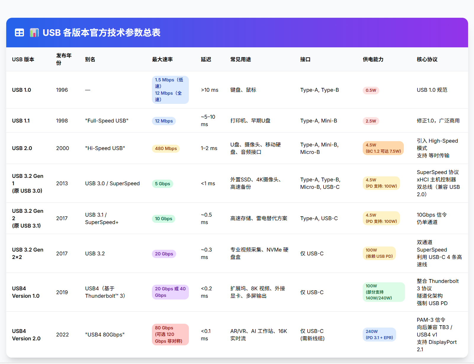The width and height of the screenshot is (474, 364).
Task: Select the 'USB4 Version 1.0' cell
Action: pos(26,292)
